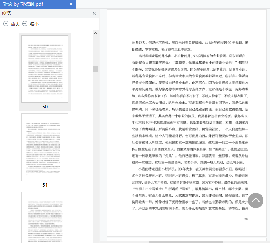The image size is (270, 243).
Task: Click the horizontal scrollbar below the document
Action: tap(186, 242)
